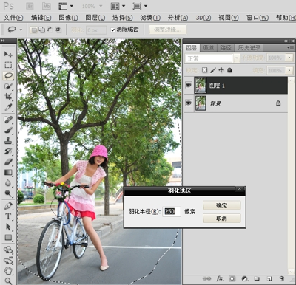Create new fill or adjustment layer
Image resolution: width=296 pixels, height=285 pixels.
245,278
